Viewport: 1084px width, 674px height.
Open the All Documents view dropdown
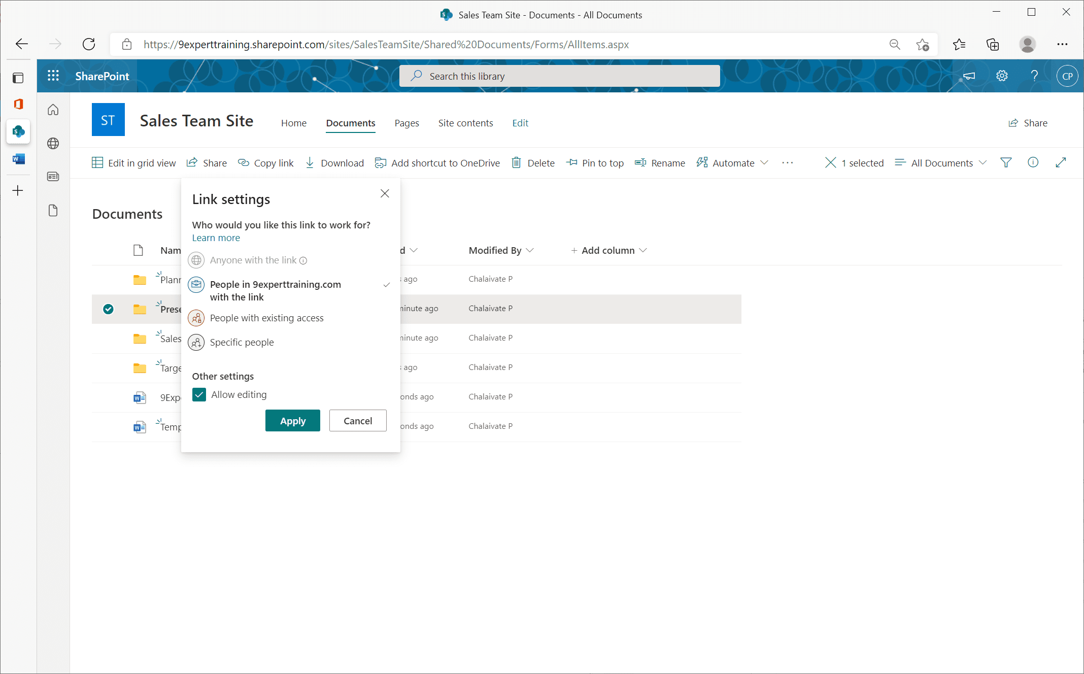pos(939,162)
